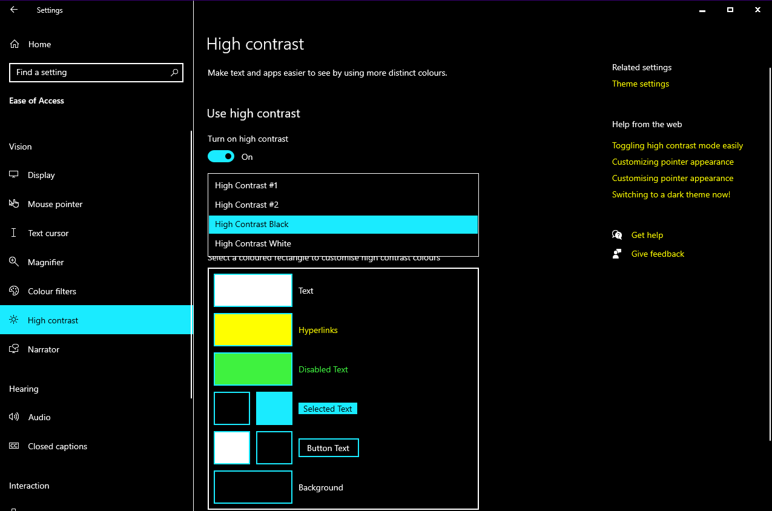Click the Closed captions CC icon
This screenshot has width=772, height=511.
click(x=14, y=446)
